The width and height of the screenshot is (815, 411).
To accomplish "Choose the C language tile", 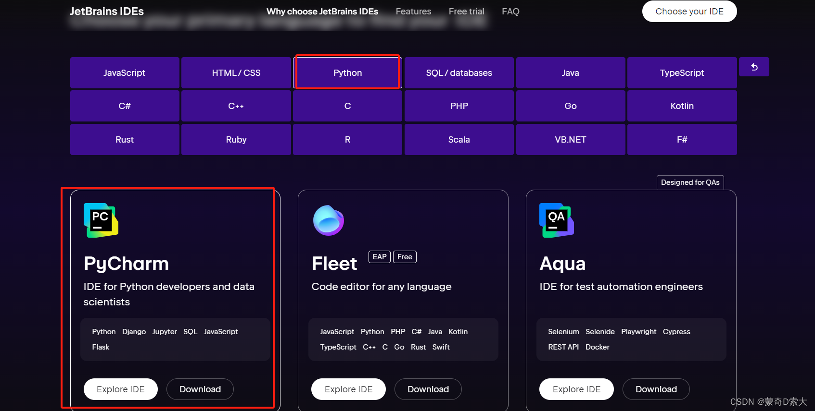I will 347,106.
